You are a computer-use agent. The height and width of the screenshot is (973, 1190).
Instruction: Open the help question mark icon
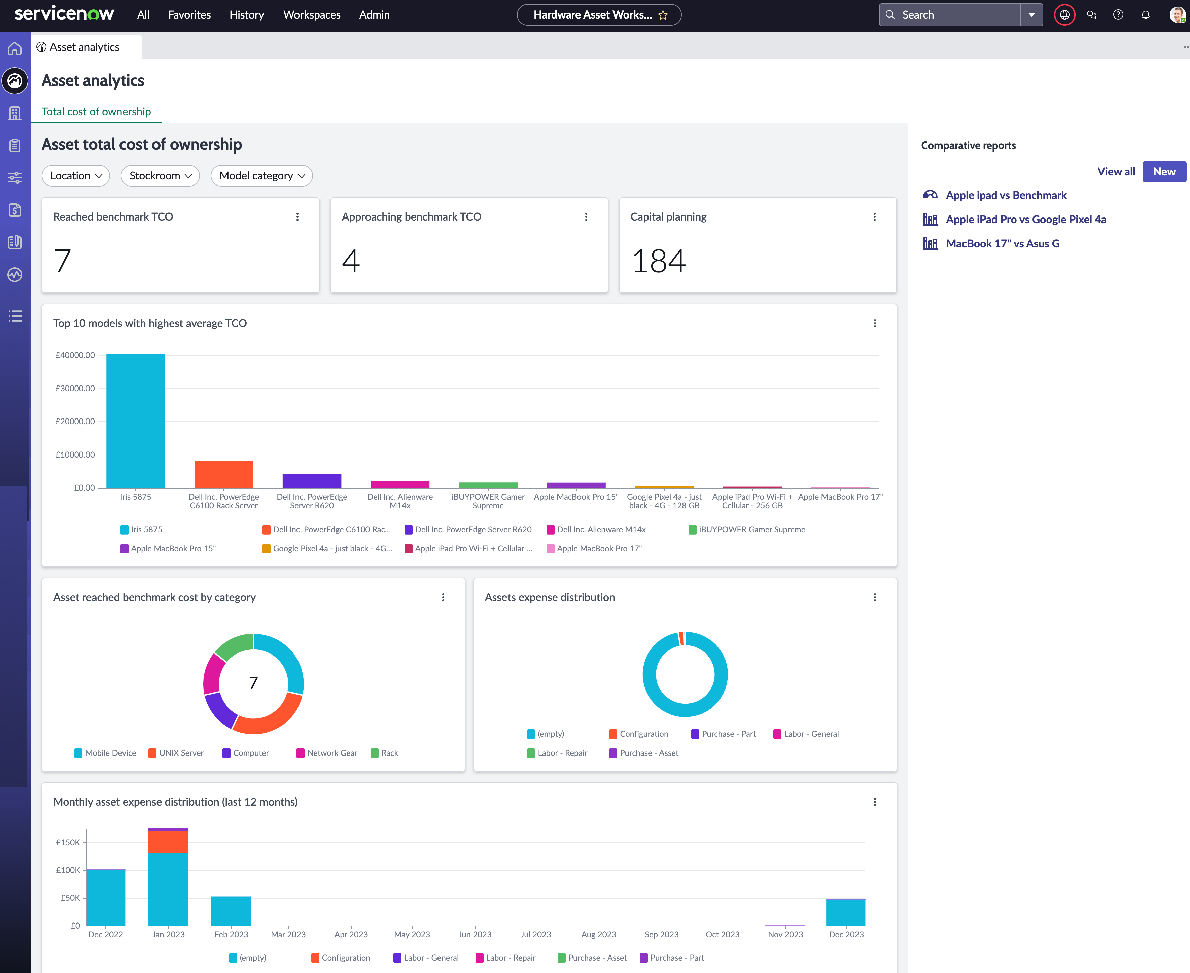point(1118,15)
